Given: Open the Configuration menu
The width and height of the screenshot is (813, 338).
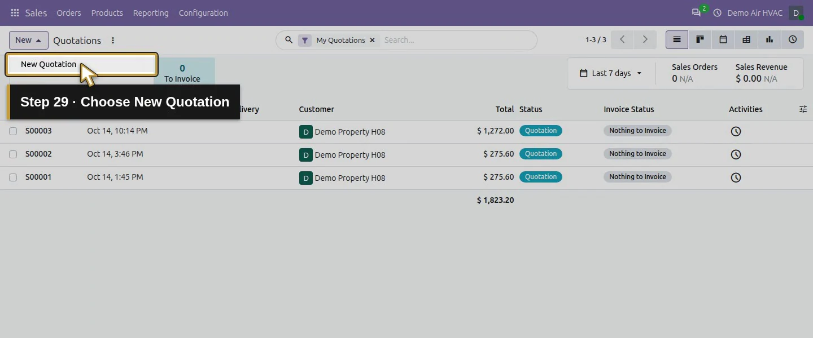Looking at the screenshot, I should [x=203, y=13].
